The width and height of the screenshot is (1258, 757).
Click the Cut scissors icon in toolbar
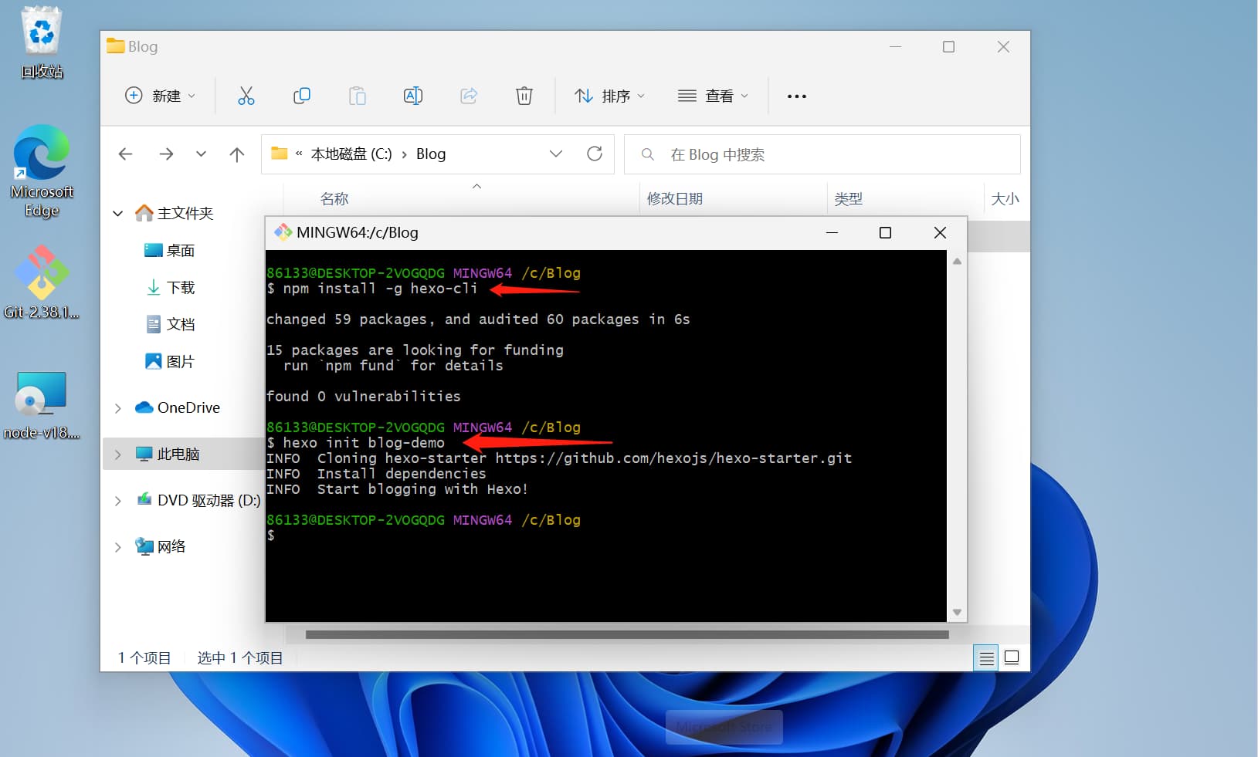point(246,96)
